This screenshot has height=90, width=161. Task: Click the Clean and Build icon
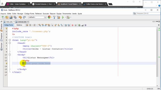tap(59, 17)
